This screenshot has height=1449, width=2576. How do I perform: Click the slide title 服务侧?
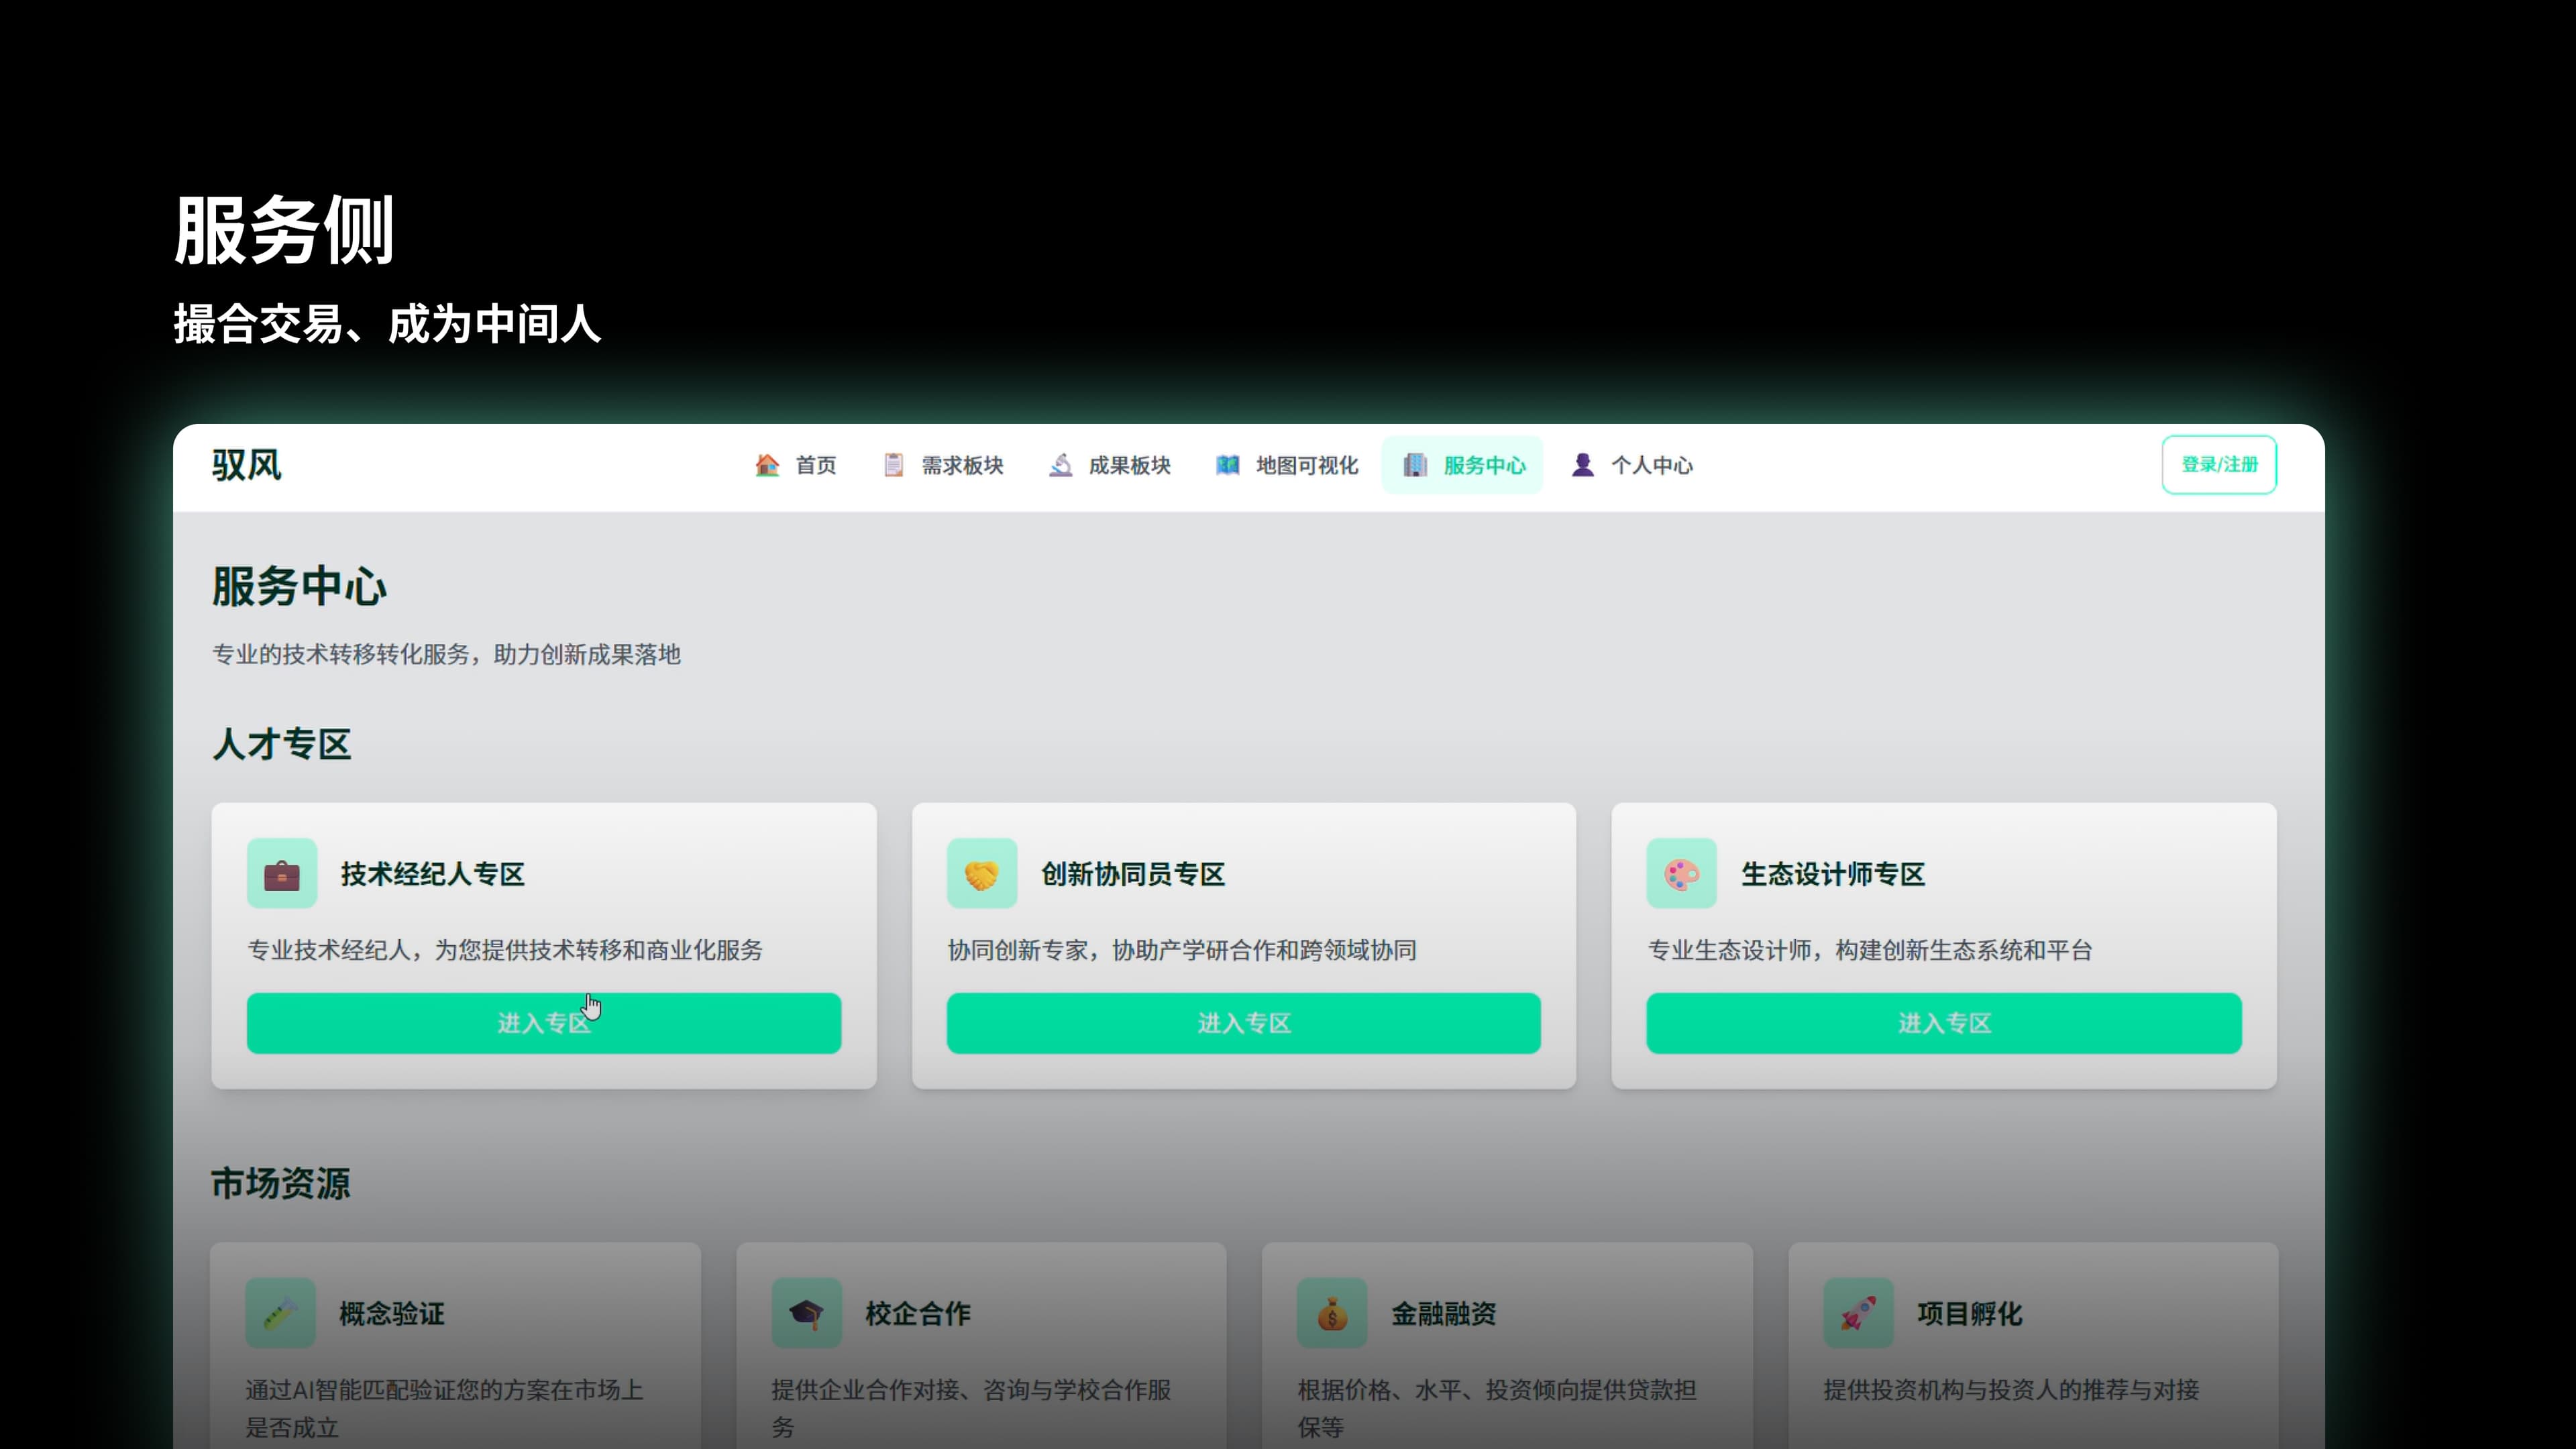(x=284, y=230)
